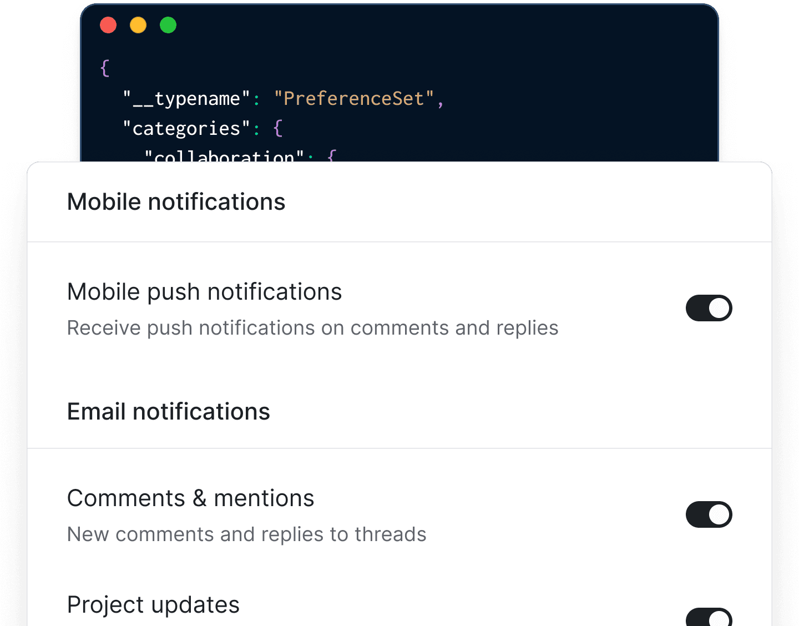This screenshot has width=799, height=626.
Task: Click the Comments & mentions label
Action: pyautogui.click(x=190, y=498)
